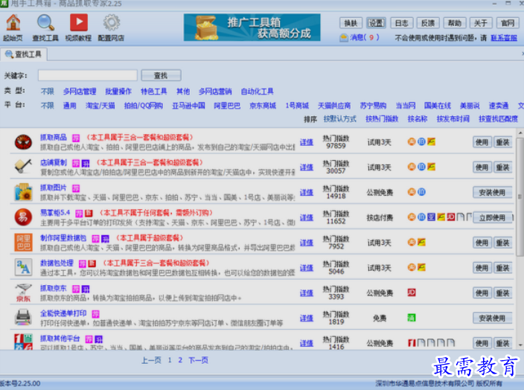Click the 反馈 feedback button
The width and height of the screenshot is (524, 390).
428,23
